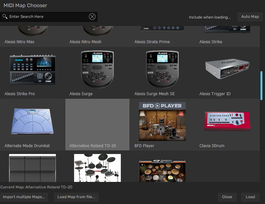Pick the Alesis Surge Mesh SE image
Image resolution: width=265 pixels, height=204 pixels.
pos(162,69)
